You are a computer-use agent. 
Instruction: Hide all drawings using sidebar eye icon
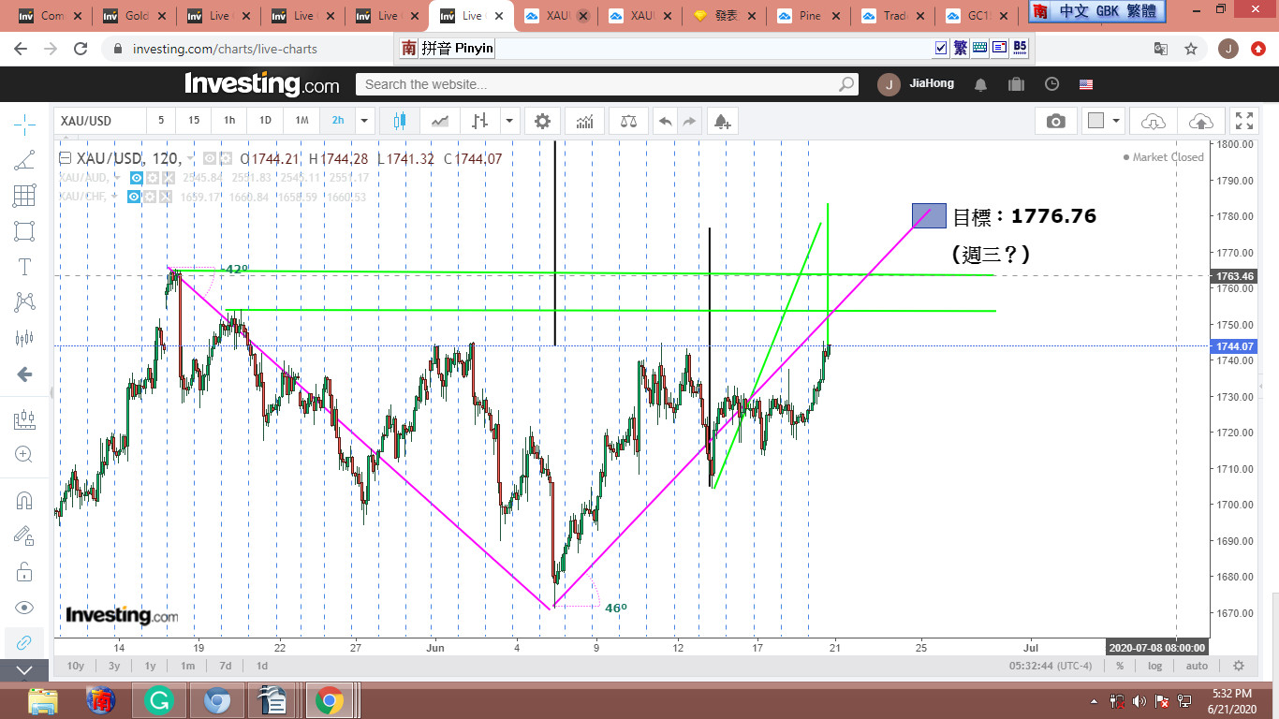(x=24, y=608)
